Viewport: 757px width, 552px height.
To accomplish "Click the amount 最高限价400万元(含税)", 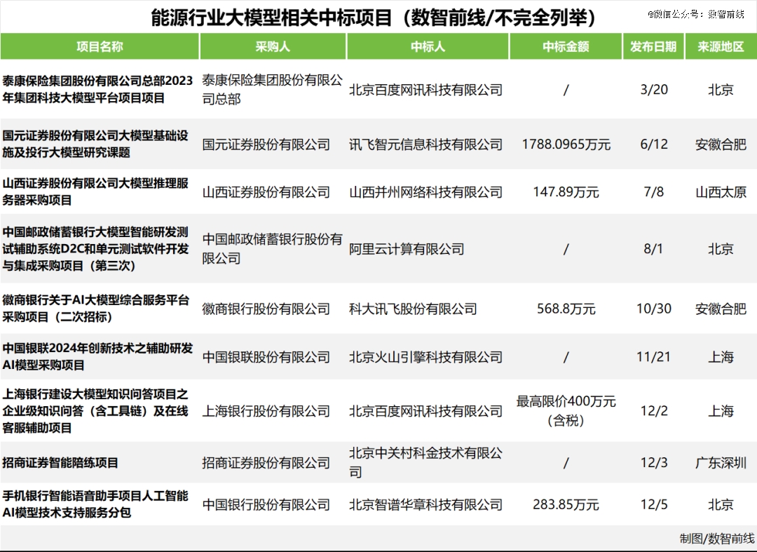I will tap(566, 411).
